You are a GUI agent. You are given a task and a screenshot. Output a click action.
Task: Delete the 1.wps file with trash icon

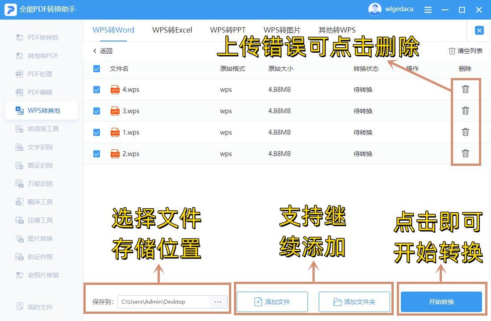pyautogui.click(x=465, y=132)
